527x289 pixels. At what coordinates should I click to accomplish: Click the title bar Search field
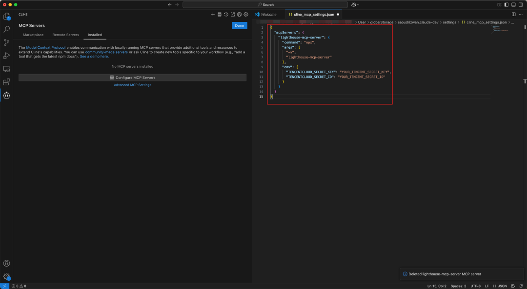pyautogui.click(x=265, y=5)
